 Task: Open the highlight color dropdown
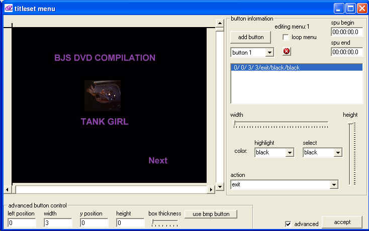coord(290,153)
